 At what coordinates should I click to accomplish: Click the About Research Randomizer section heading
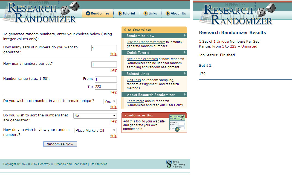[151, 95]
